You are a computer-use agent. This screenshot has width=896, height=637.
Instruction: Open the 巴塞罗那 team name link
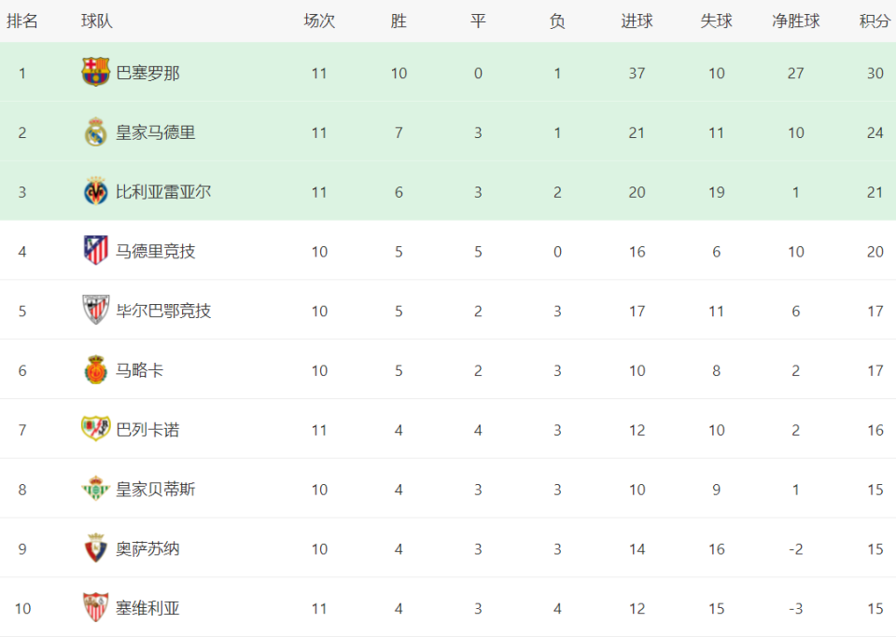coord(148,73)
